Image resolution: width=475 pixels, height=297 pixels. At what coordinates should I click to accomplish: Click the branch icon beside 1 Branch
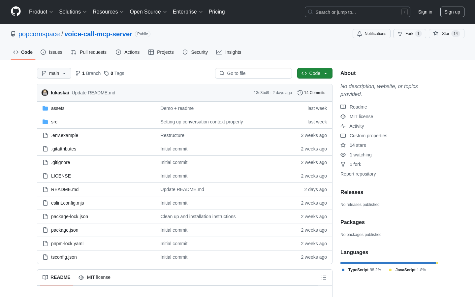click(x=78, y=73)
